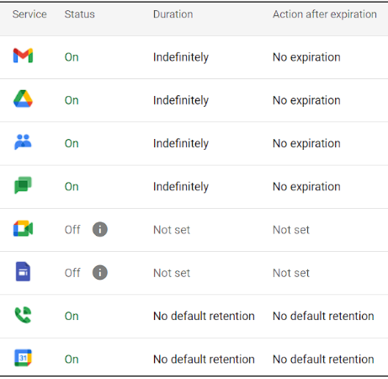Click the Off status in Meet row
The image size is (388, 379).
(72, 230)
